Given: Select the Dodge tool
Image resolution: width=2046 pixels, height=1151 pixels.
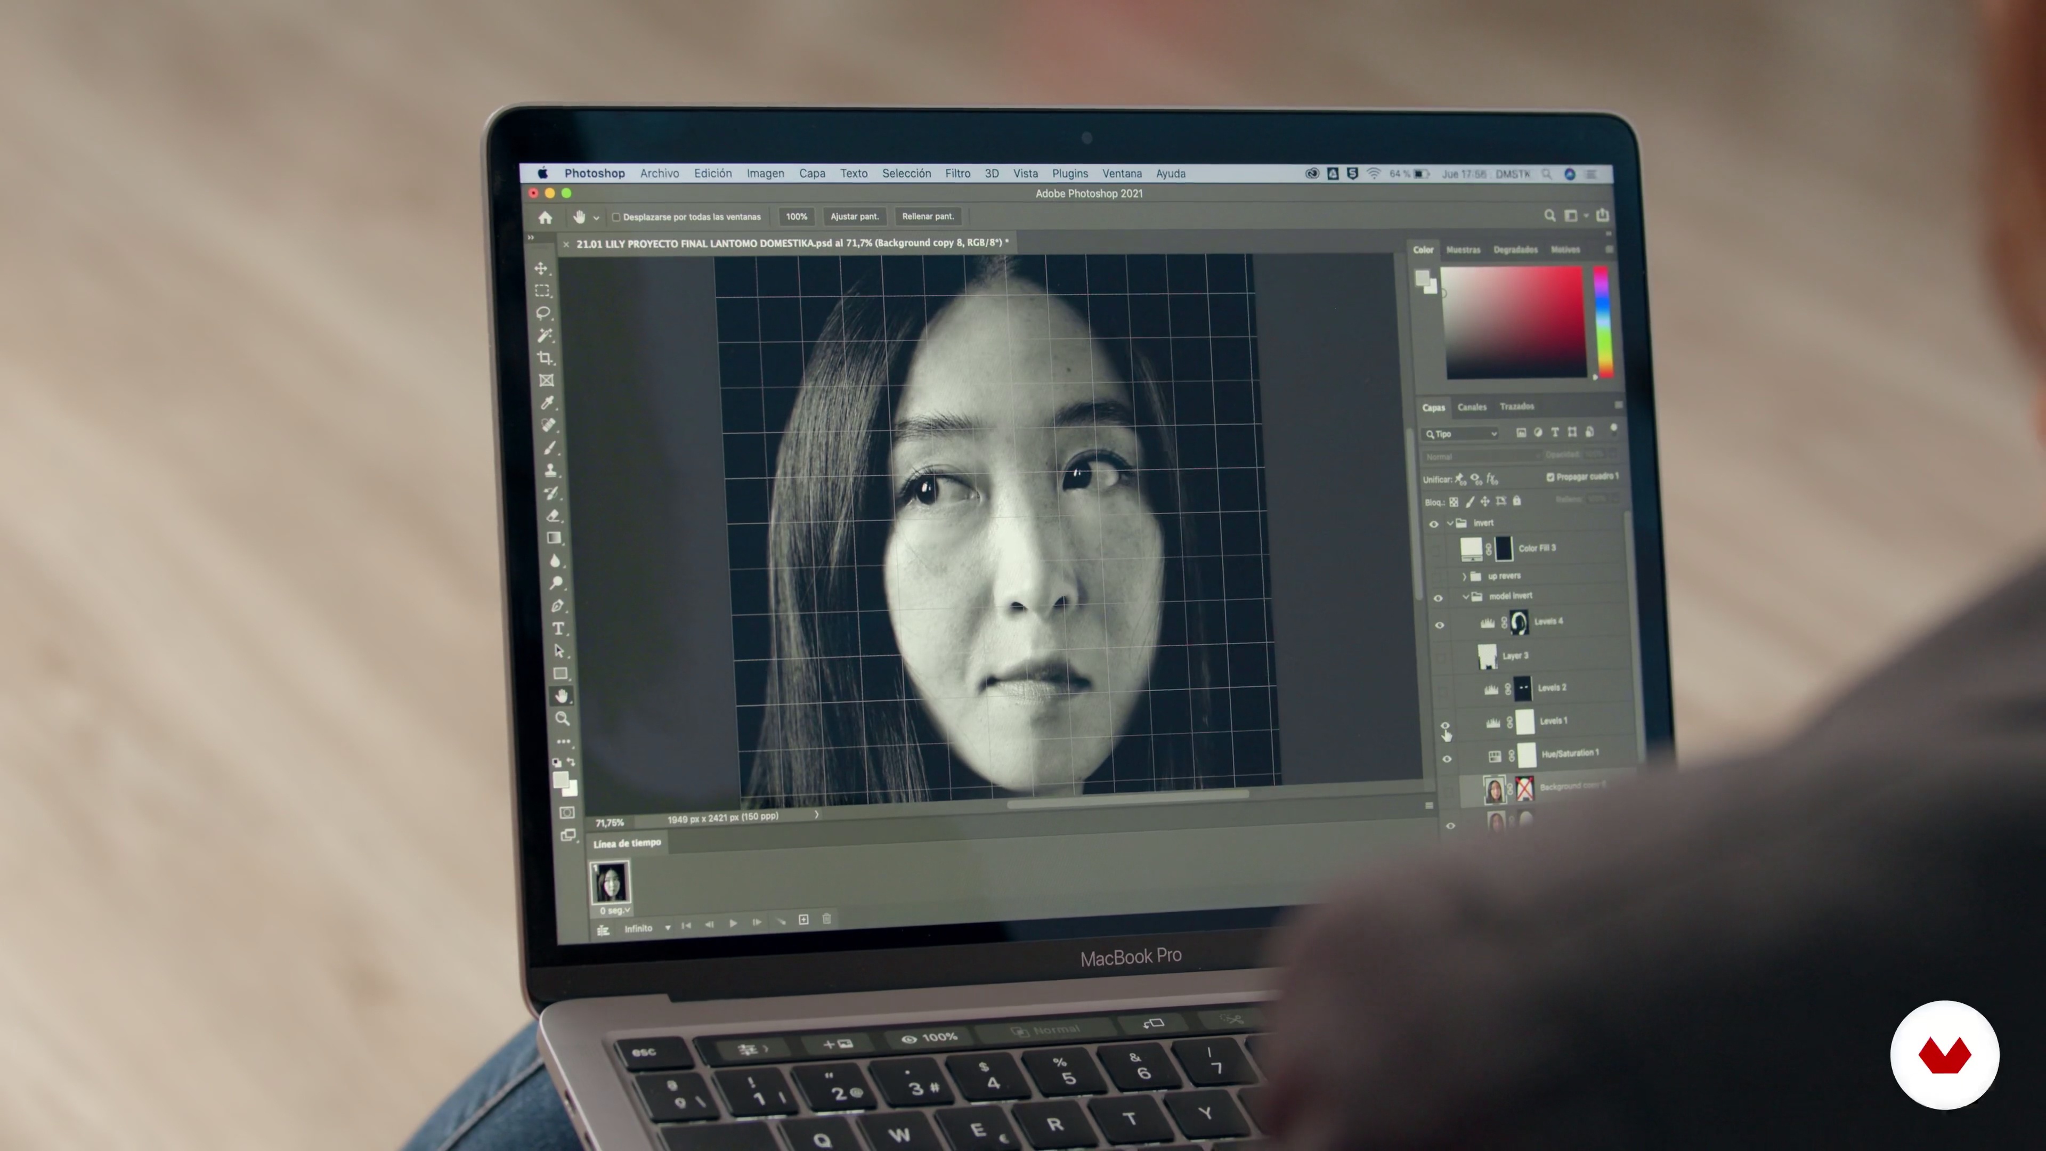Looking at the screenshot, I should coord(557,583).
